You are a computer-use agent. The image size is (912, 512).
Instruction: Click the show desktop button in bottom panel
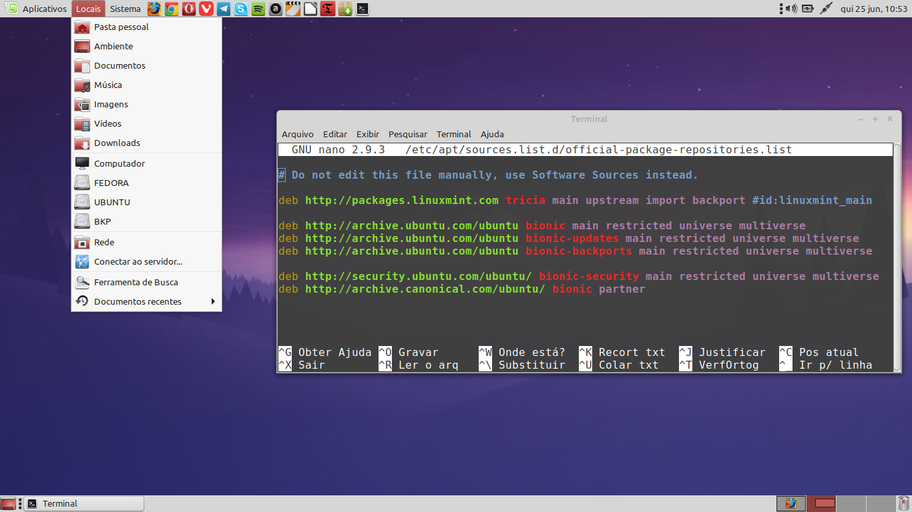pos(8,503)
